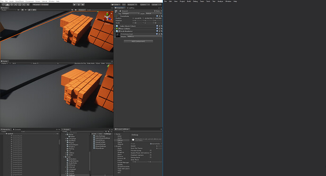Toggle the Ground object active checkbox

click(x=120, y=11)
